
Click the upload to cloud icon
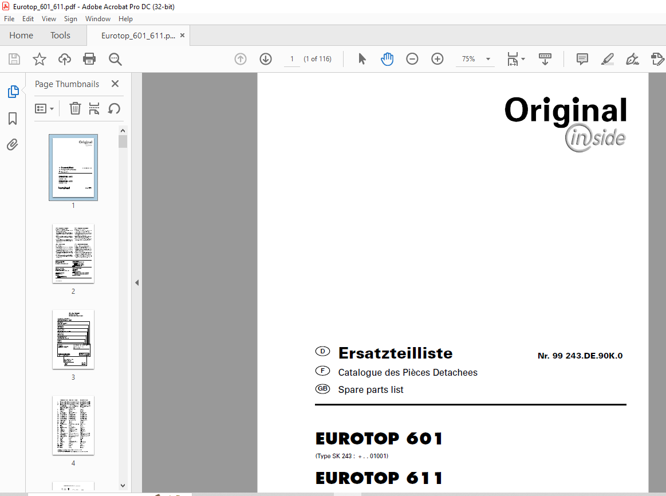click(65, 59)
